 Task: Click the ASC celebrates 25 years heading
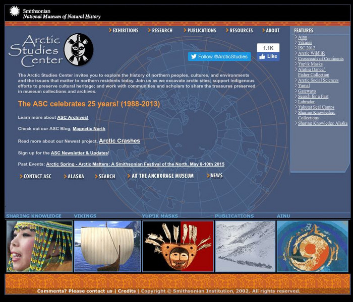click(x=89, y=104)
